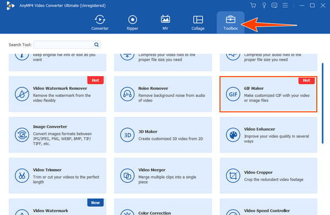Close the AnyMP4 window
330x215 pixels.
pos(323,6)
